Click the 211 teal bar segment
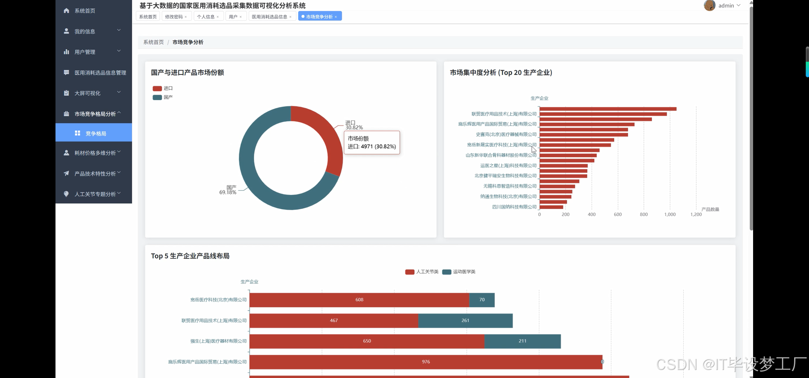The width and height of the screenshot is (809, 378). click(523, 341)
